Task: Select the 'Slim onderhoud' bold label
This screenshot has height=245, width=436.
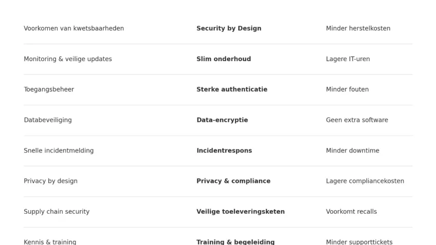Action: click(x=224, y=59)
